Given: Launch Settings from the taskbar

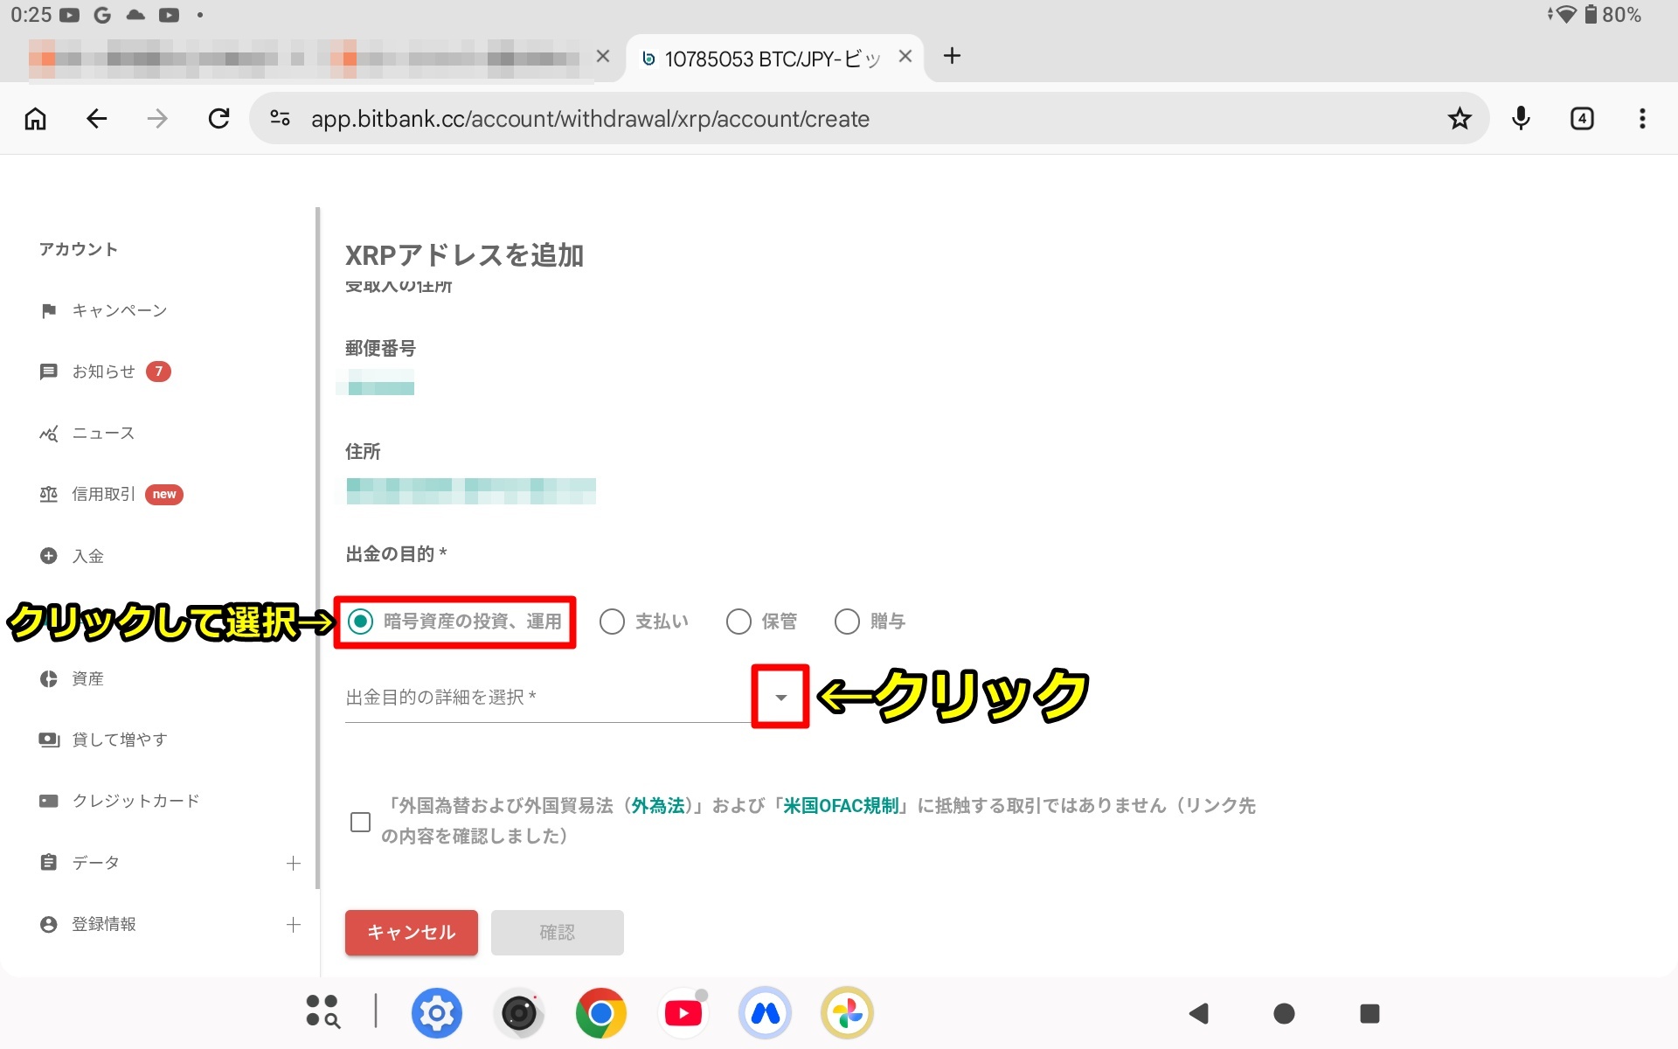Looking at the screenshot, I should click(x=436, y=1013).
